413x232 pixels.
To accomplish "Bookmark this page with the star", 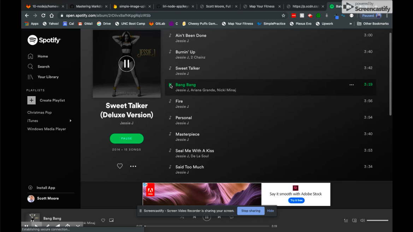I will coord(283,16).
